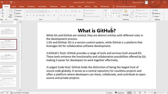Open the Font Color dropdown arrow
168x94 pixels.
[56, 15]
